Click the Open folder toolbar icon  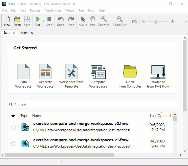[x=17, y=21]
